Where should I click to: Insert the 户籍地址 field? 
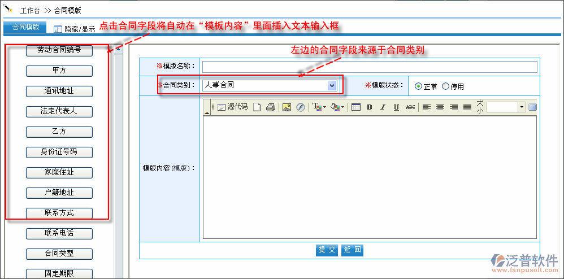(x=59, y=193)
